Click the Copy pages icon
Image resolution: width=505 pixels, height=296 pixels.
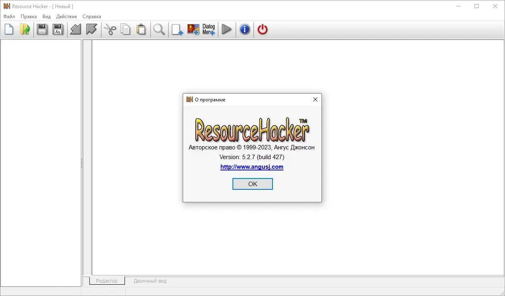click(126, 29)
